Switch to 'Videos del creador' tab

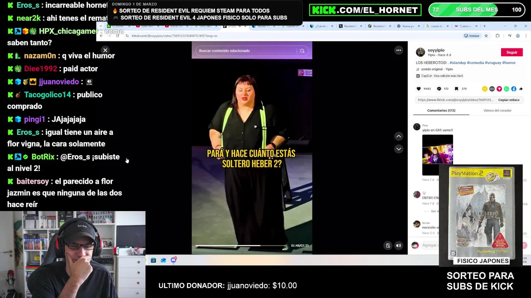point(497,111)
